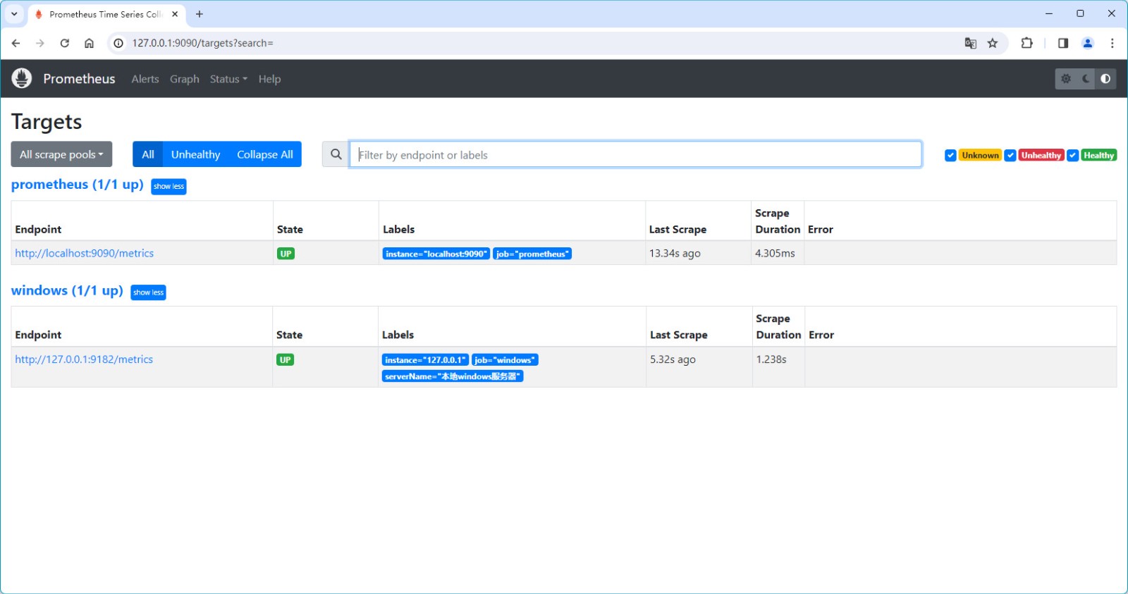Open the All scrape pools dropdown

(61, 154)
